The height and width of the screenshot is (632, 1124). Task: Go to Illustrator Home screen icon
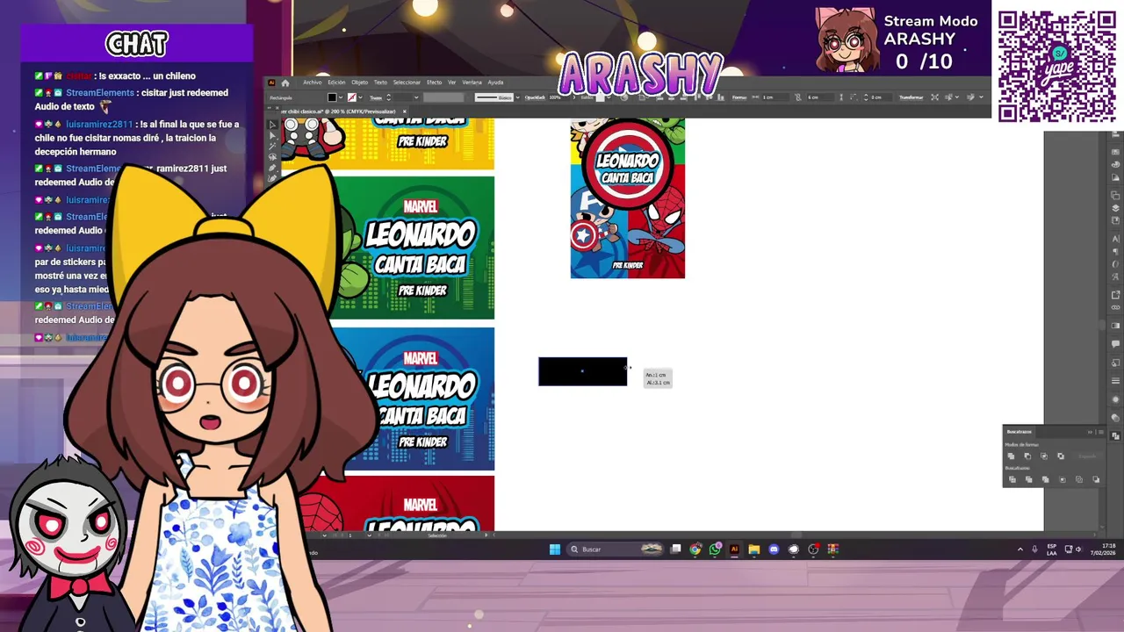click(x=285, y=83)
